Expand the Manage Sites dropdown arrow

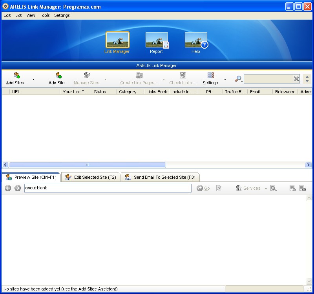(x=105, y=80)
